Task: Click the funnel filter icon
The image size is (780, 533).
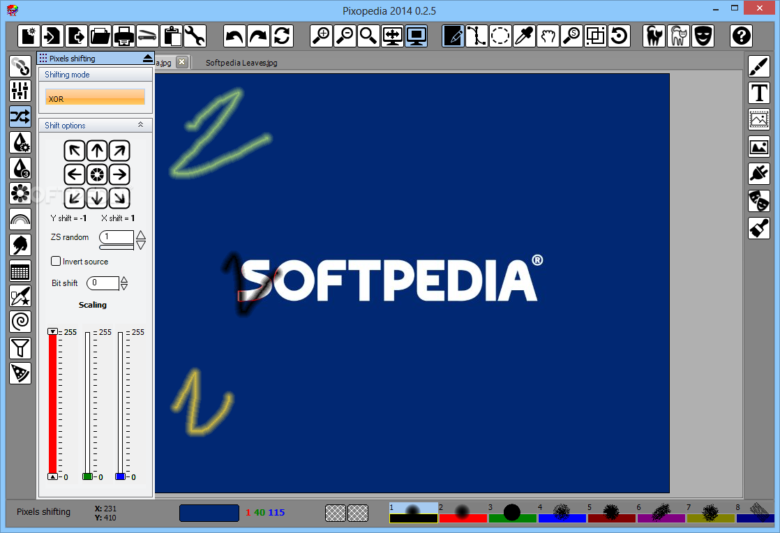Action: [20, 347]
